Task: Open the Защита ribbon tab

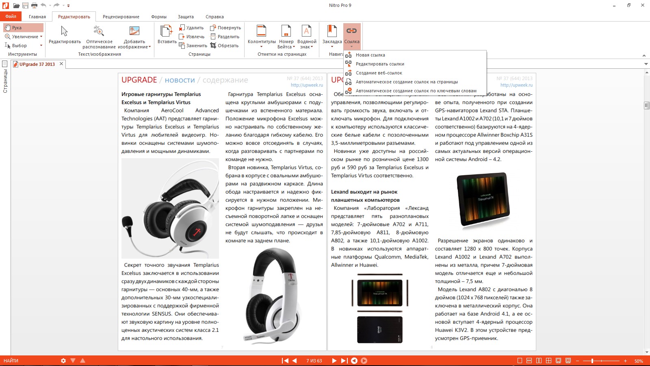Action: tap(186, 17)
